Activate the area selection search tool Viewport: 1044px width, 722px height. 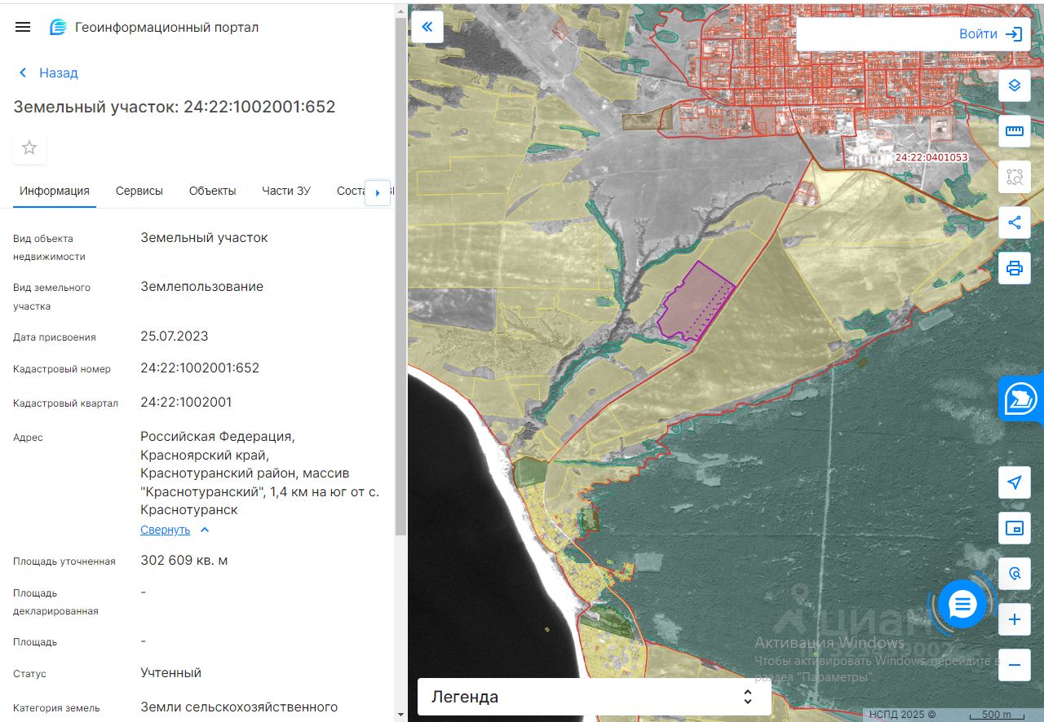coord(1015,176)
